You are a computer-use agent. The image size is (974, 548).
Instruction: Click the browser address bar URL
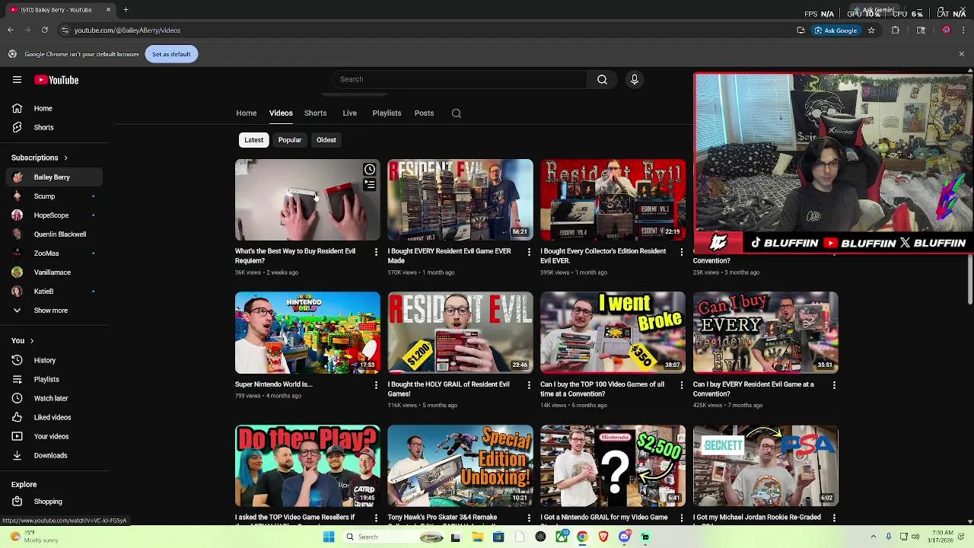click(127, 30)
